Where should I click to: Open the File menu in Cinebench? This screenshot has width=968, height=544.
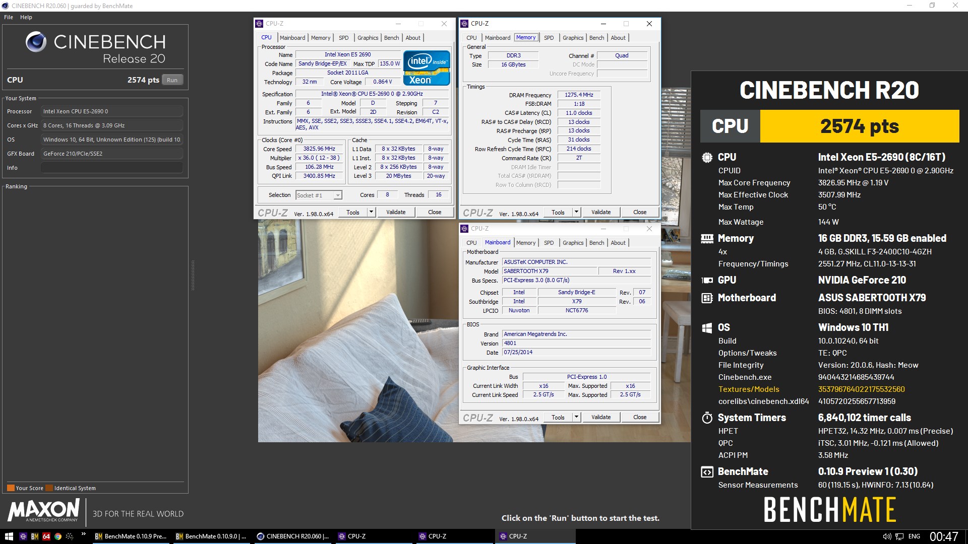9,17
